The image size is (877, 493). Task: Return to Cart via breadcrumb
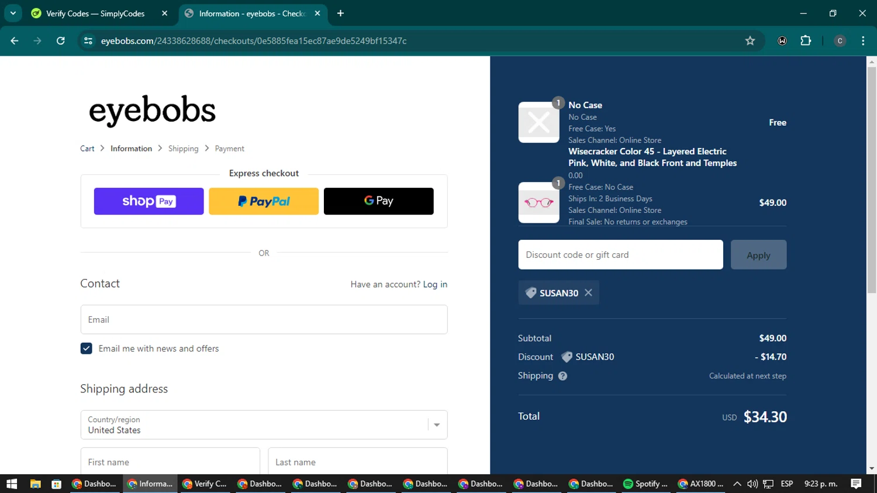click(87, 149)
